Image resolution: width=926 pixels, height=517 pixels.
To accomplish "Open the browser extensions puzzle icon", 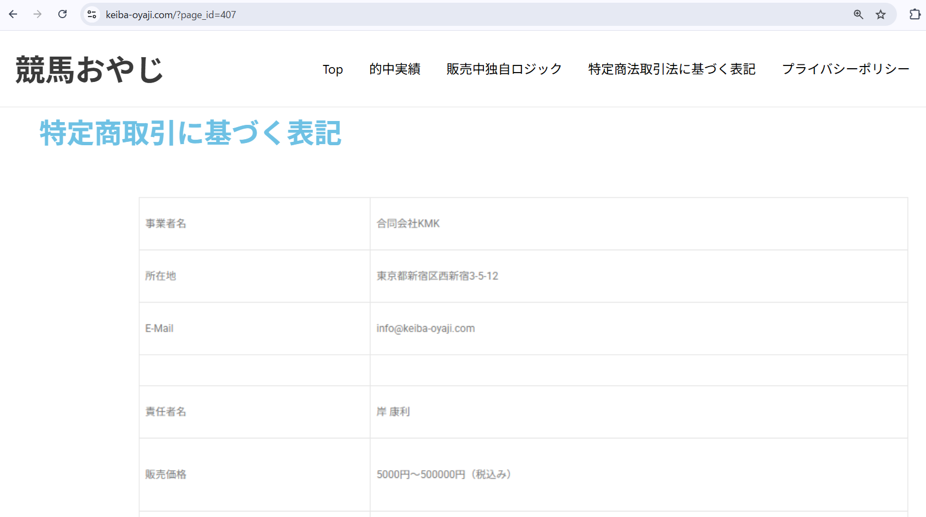I will pos(914,14).
